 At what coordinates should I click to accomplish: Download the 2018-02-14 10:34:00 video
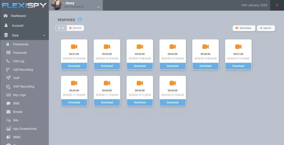(x=107, y=66)
